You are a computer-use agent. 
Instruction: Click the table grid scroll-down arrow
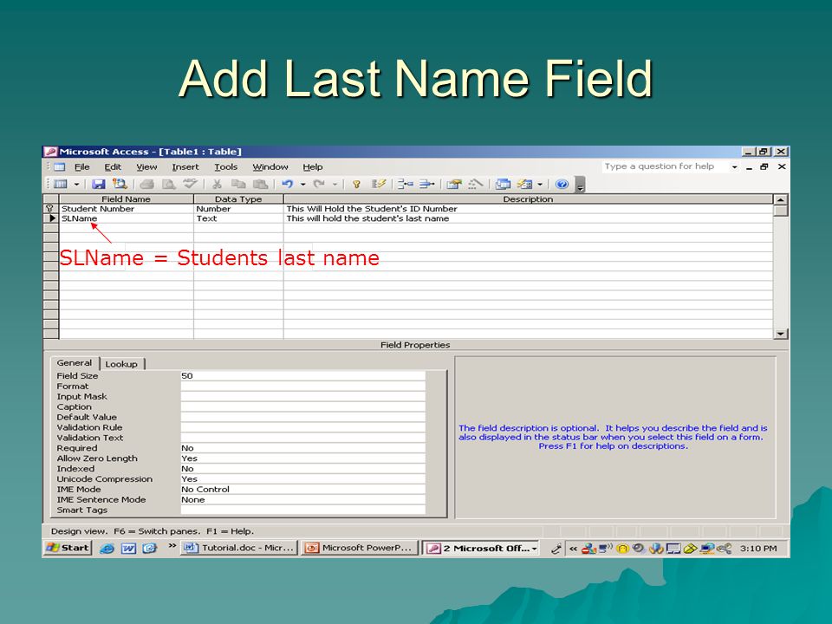tap(780, 334)
